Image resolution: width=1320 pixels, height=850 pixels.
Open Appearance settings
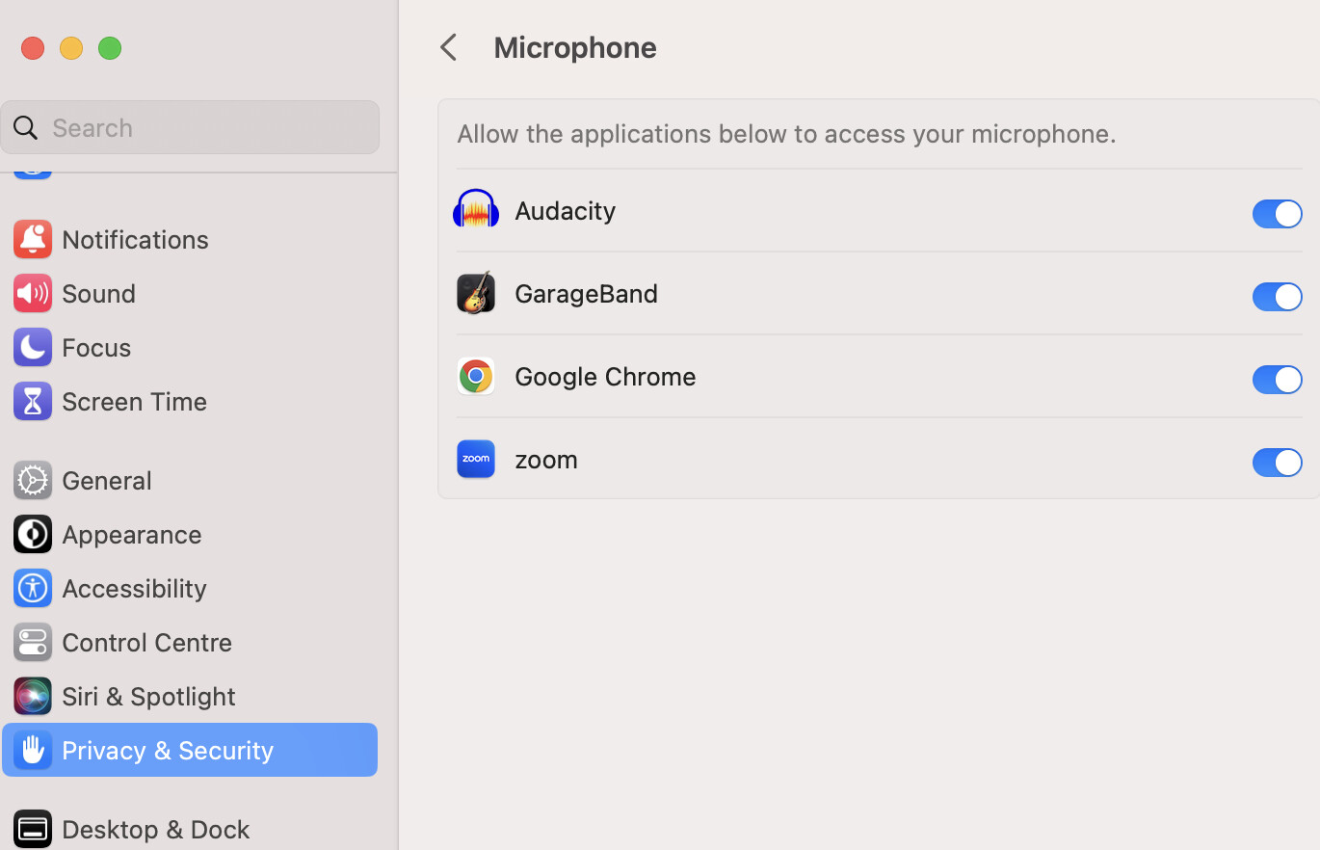point(131,534)
